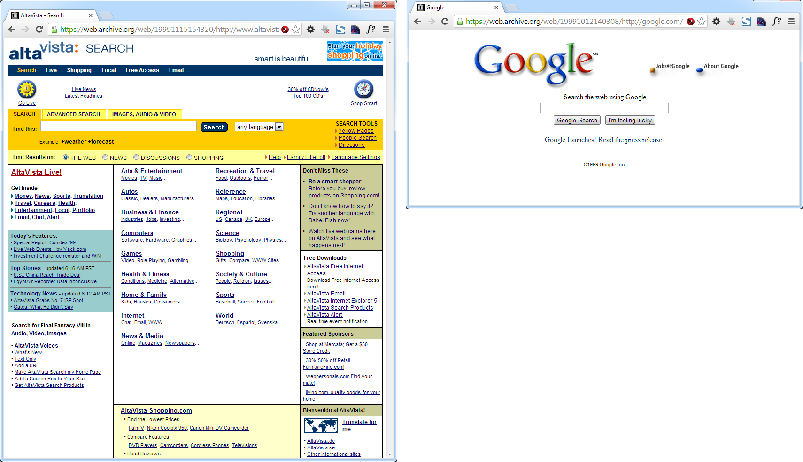Open the gear extension icon in AltaVista toolbar
Image resolution: width=803 pixels, height=462 pixels.
tap(310, 29)
